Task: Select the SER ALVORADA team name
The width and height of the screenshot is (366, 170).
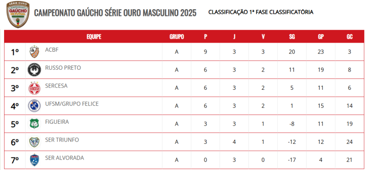Action: (x=65, y=158)
